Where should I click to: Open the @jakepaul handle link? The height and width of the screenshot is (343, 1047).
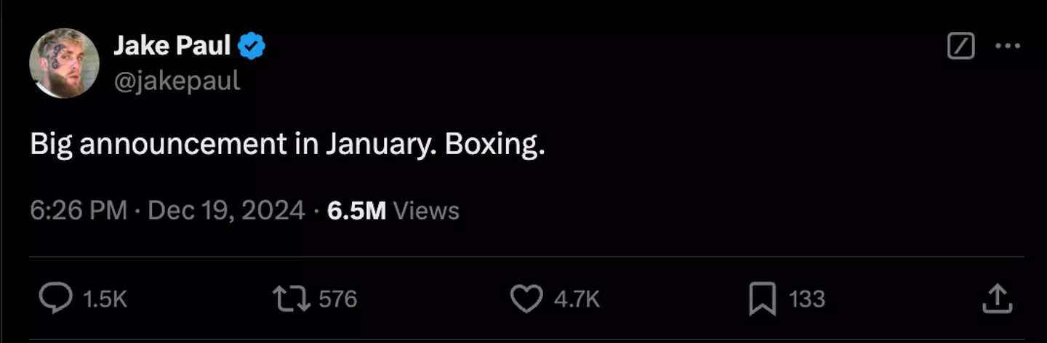coord(177,80)
